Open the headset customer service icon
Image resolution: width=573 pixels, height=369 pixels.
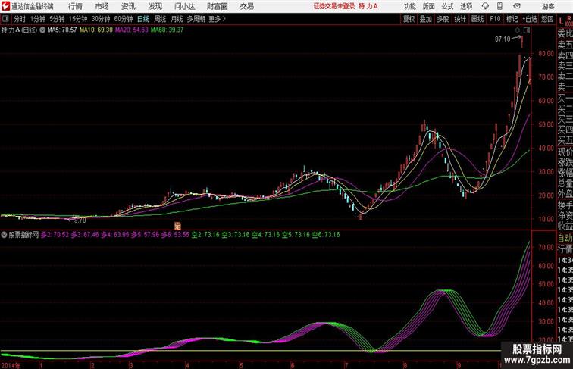point(485,6)
